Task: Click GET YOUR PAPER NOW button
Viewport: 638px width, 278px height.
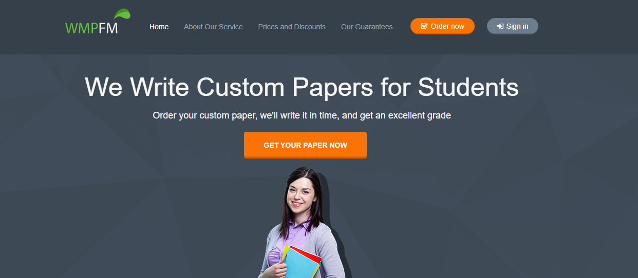Action: pyautogui.click(x=305, y=145)
